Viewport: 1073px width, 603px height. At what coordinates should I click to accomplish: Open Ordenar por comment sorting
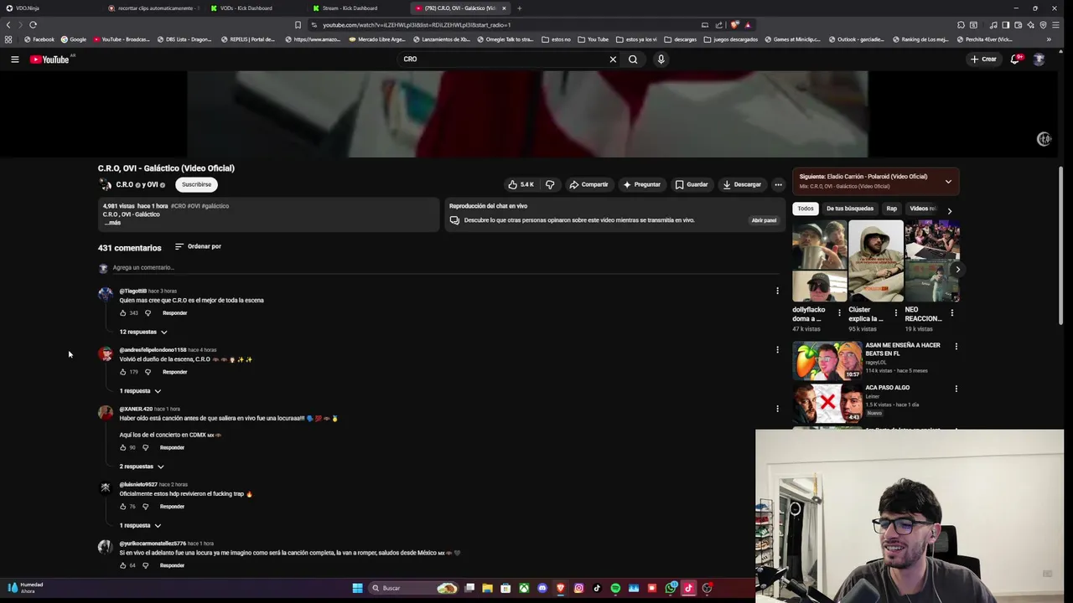point(198,246)
